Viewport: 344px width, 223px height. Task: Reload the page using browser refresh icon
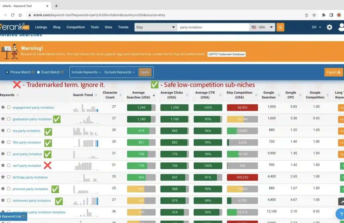[x=12, y=15]
